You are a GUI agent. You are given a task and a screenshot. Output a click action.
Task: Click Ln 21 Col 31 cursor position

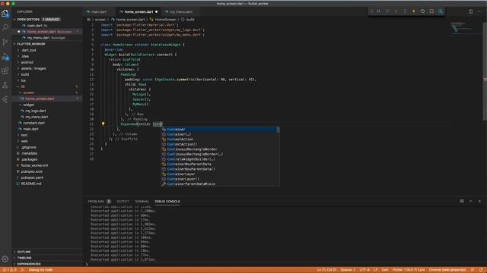[x=326, y=270]
